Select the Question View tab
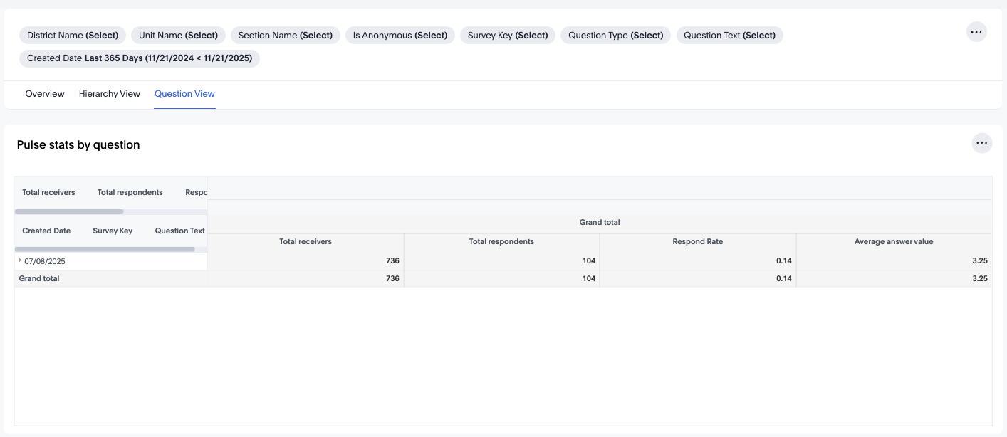Screen dimensions: 1007x437 point(184,94)
